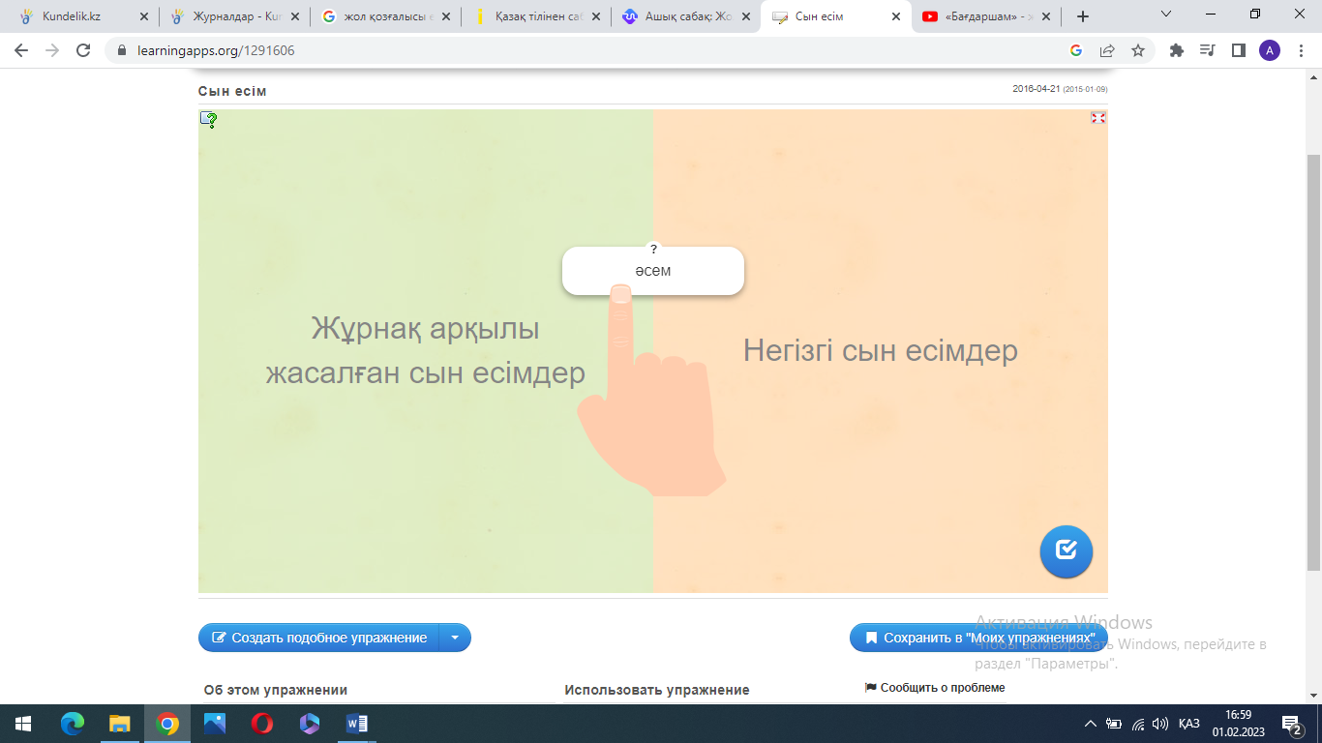Show hidden icons in the system tray
Image resolution: width=1322 pixels, height=743 pixels.
pyautogui.click(x=1091, y=723)
